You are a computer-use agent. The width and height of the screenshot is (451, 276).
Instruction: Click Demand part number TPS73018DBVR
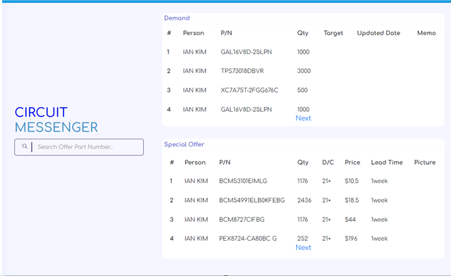(242, 71)
